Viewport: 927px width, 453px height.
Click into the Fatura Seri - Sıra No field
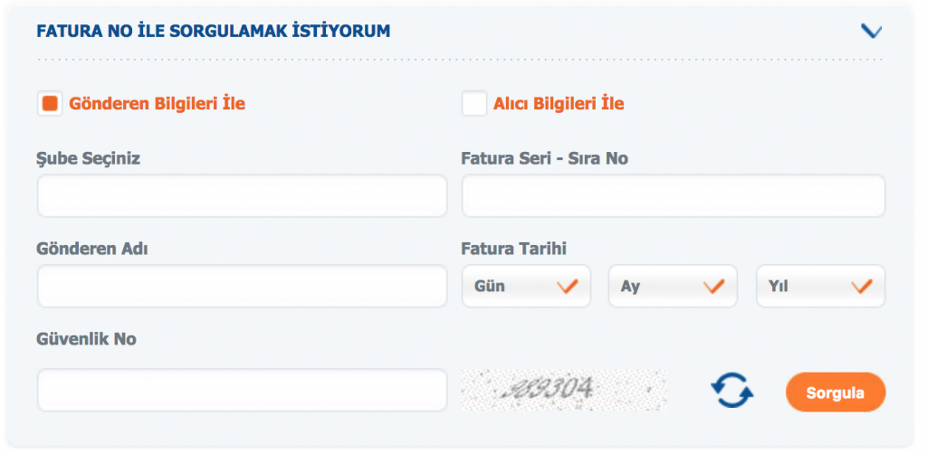coord(673,196)
